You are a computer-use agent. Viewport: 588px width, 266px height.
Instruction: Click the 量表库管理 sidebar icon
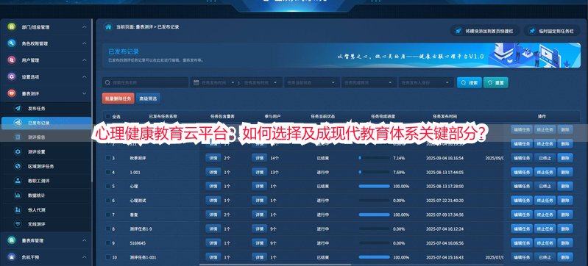click(x=12, y=240)
